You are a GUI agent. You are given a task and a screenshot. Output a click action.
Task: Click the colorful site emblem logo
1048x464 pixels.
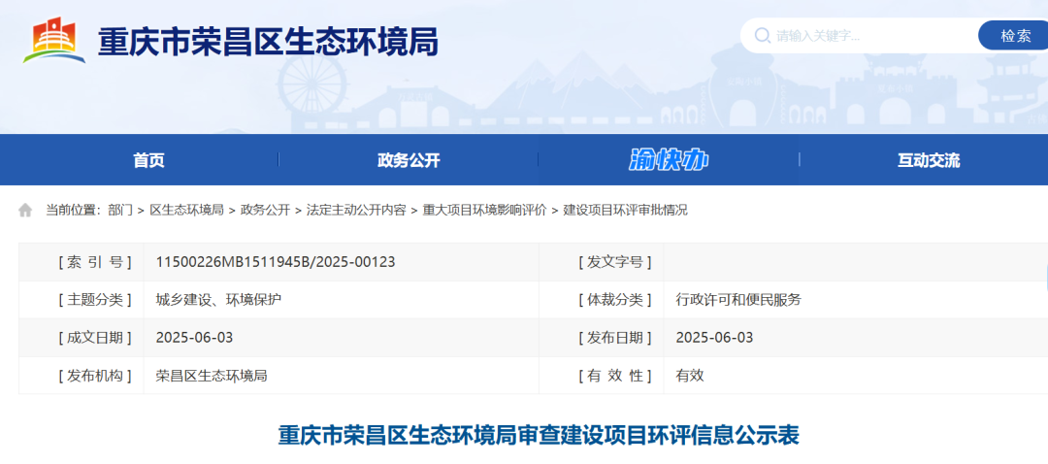pyautogui.click(x=54, y=41)
